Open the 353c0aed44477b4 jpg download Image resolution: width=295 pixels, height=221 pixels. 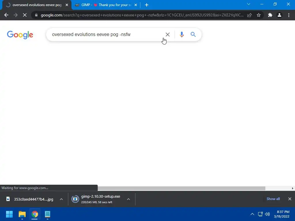click(33, 199)
